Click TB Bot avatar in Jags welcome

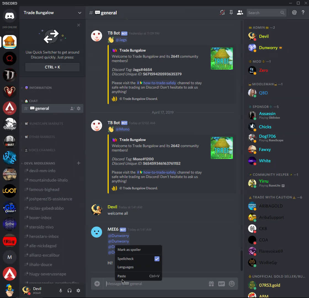point(97,36)
